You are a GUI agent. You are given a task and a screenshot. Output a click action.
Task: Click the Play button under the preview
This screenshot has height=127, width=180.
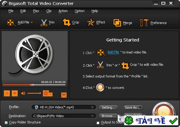coord(7,93)
